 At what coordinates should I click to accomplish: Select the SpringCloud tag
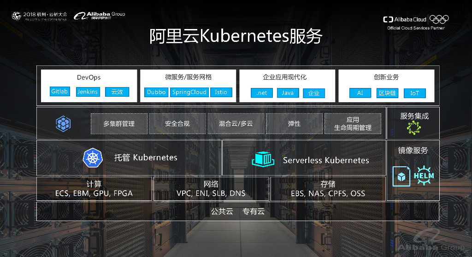pos(189,92)
